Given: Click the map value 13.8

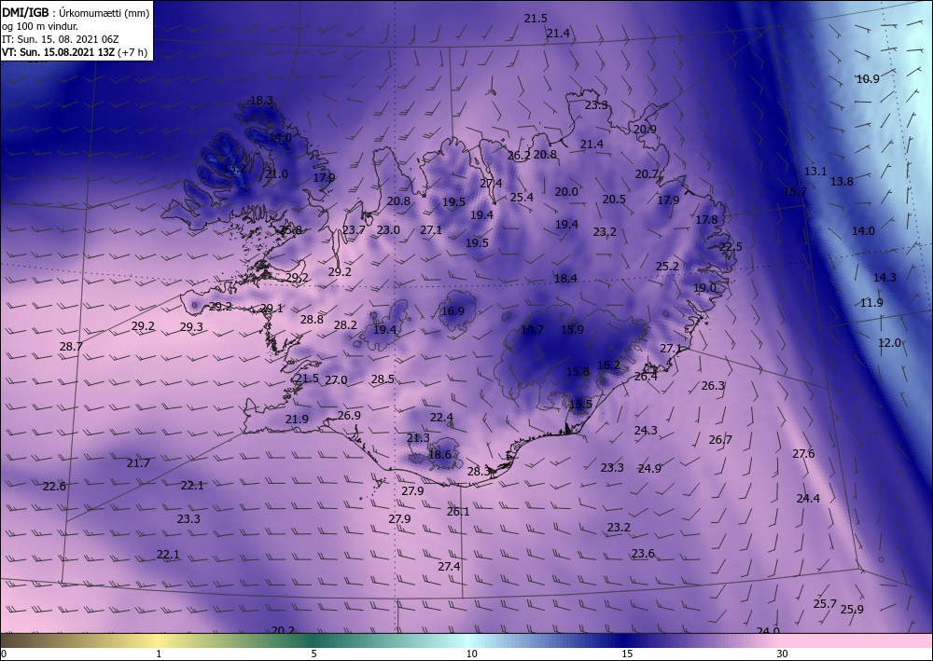Looking at the screenshot, I should [842, 181].
